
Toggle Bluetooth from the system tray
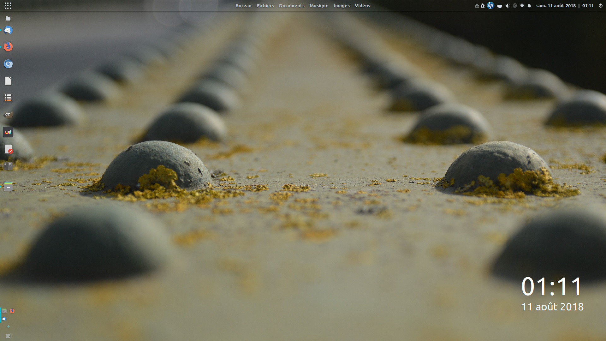point(515,5)
